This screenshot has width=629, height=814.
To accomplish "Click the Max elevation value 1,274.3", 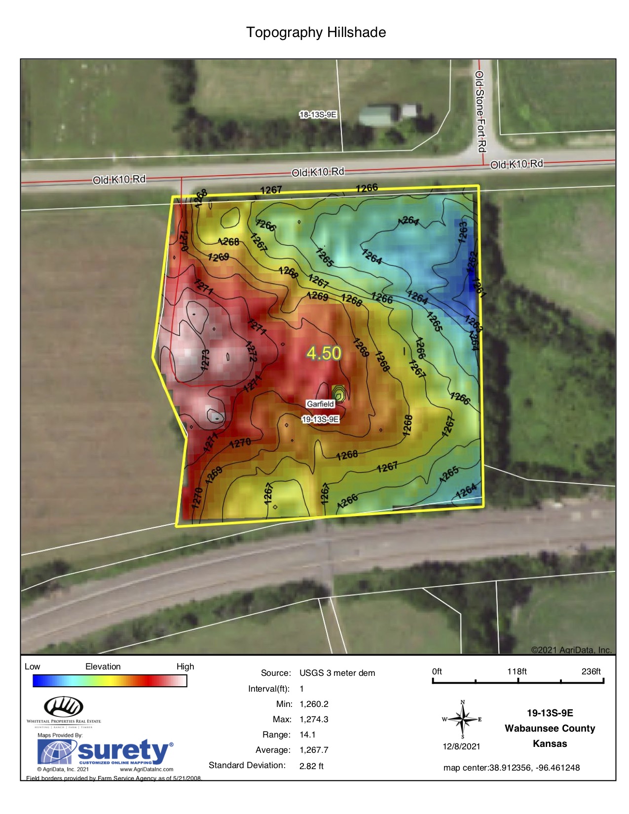I will pyautogui.click(x=314, y=719).
